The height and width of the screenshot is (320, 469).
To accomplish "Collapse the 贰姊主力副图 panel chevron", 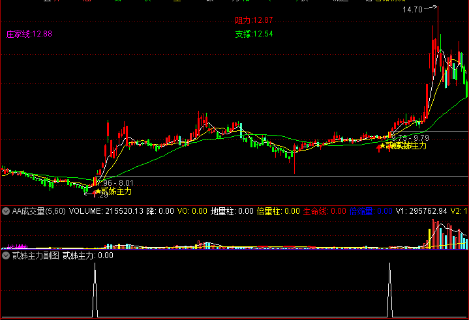I will click(6, 255).
